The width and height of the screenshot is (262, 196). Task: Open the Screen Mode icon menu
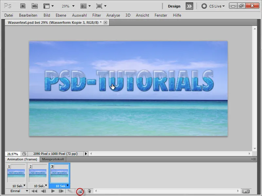pos(101,6)
